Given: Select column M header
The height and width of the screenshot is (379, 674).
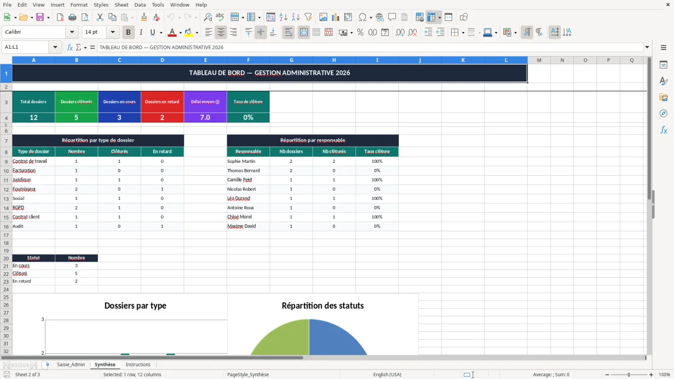Looking at the screenshot, I should (539, 60).
